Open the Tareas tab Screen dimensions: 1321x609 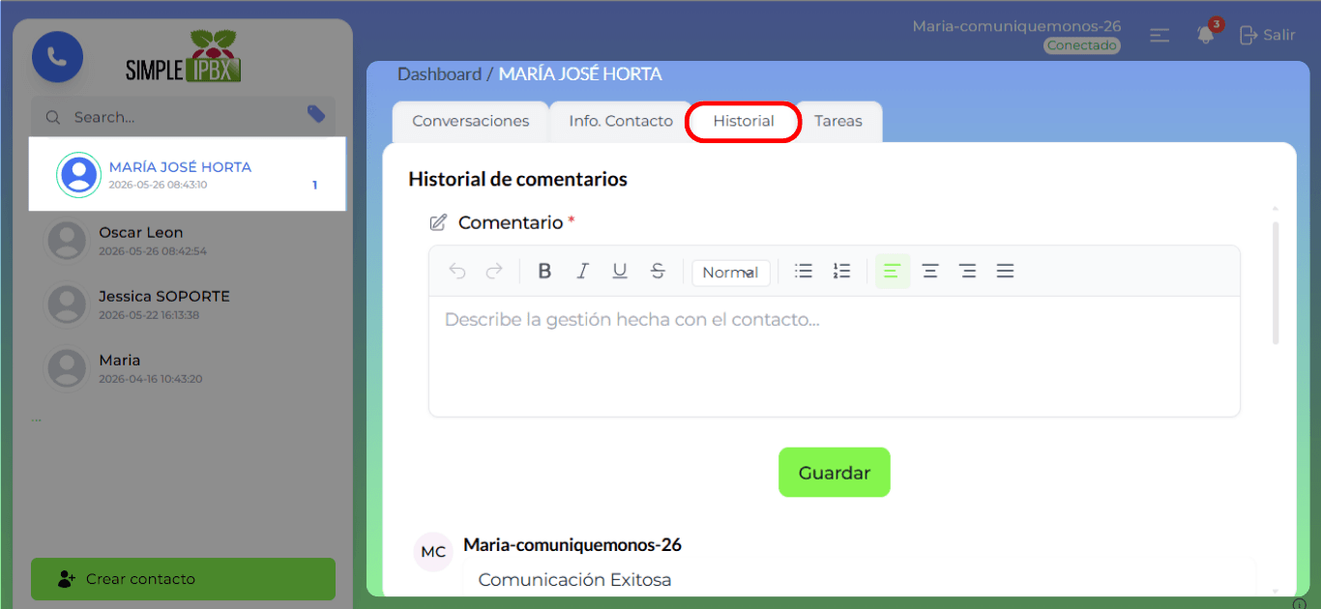(838, 122)
